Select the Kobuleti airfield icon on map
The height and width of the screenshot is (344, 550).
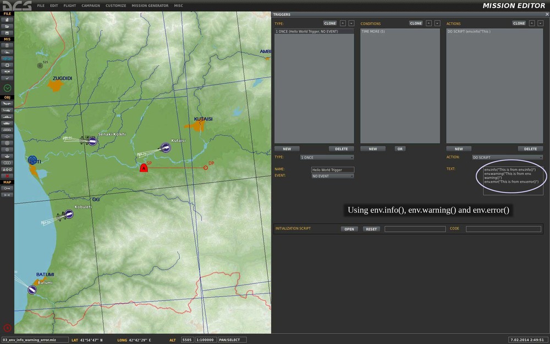click(x=69, y=214)
